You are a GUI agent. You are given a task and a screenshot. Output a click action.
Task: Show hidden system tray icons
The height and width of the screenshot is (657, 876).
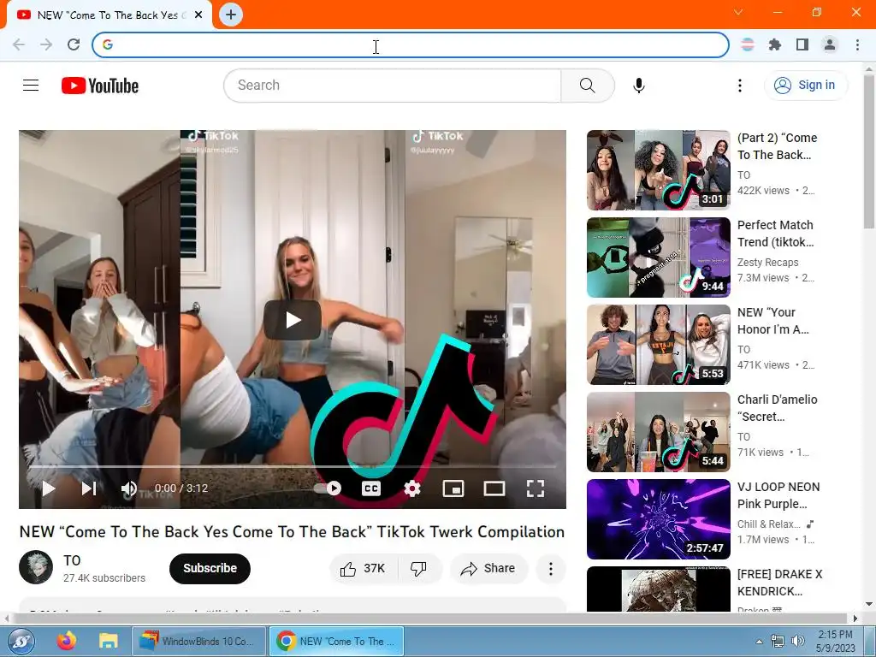pyautogui.click(x=759, y=642)
